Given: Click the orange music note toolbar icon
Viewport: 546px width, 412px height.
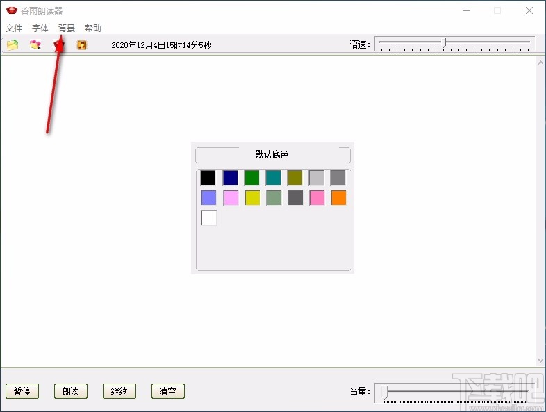Looking at the screenshot, I should (x=82, y=45).
